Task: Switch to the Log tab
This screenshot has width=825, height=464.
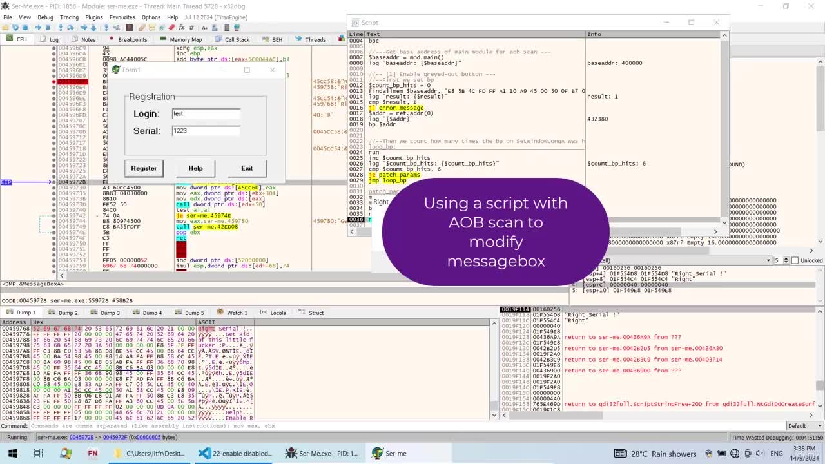Action: point(50,39)
